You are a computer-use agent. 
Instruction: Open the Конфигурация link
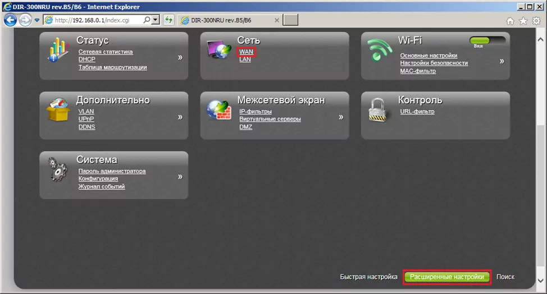pyautogui.click(x=98, y=178)
